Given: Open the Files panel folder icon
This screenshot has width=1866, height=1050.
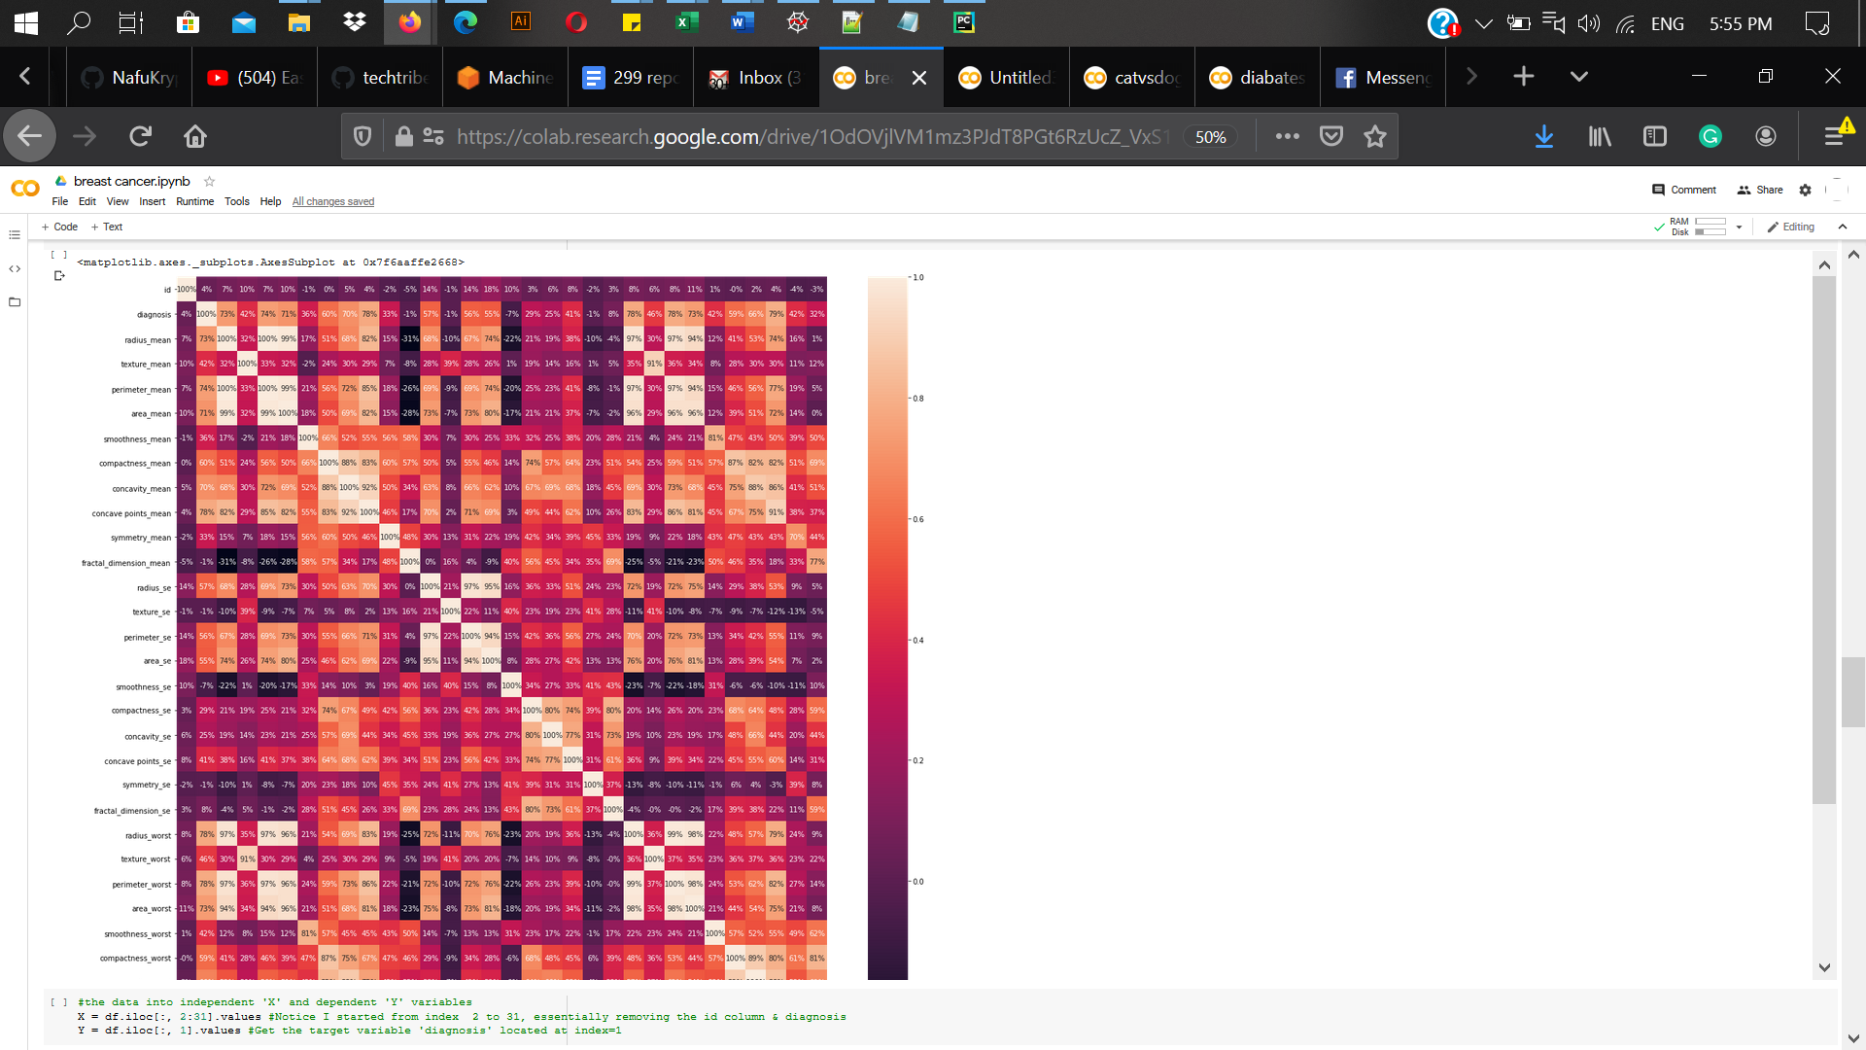Looking at the screenshot, I should (x=14, y=302).
